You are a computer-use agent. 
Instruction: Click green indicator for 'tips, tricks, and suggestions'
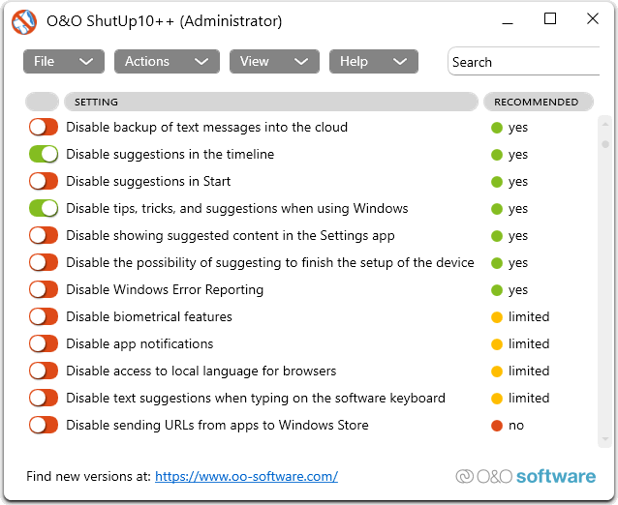point(497,209)
